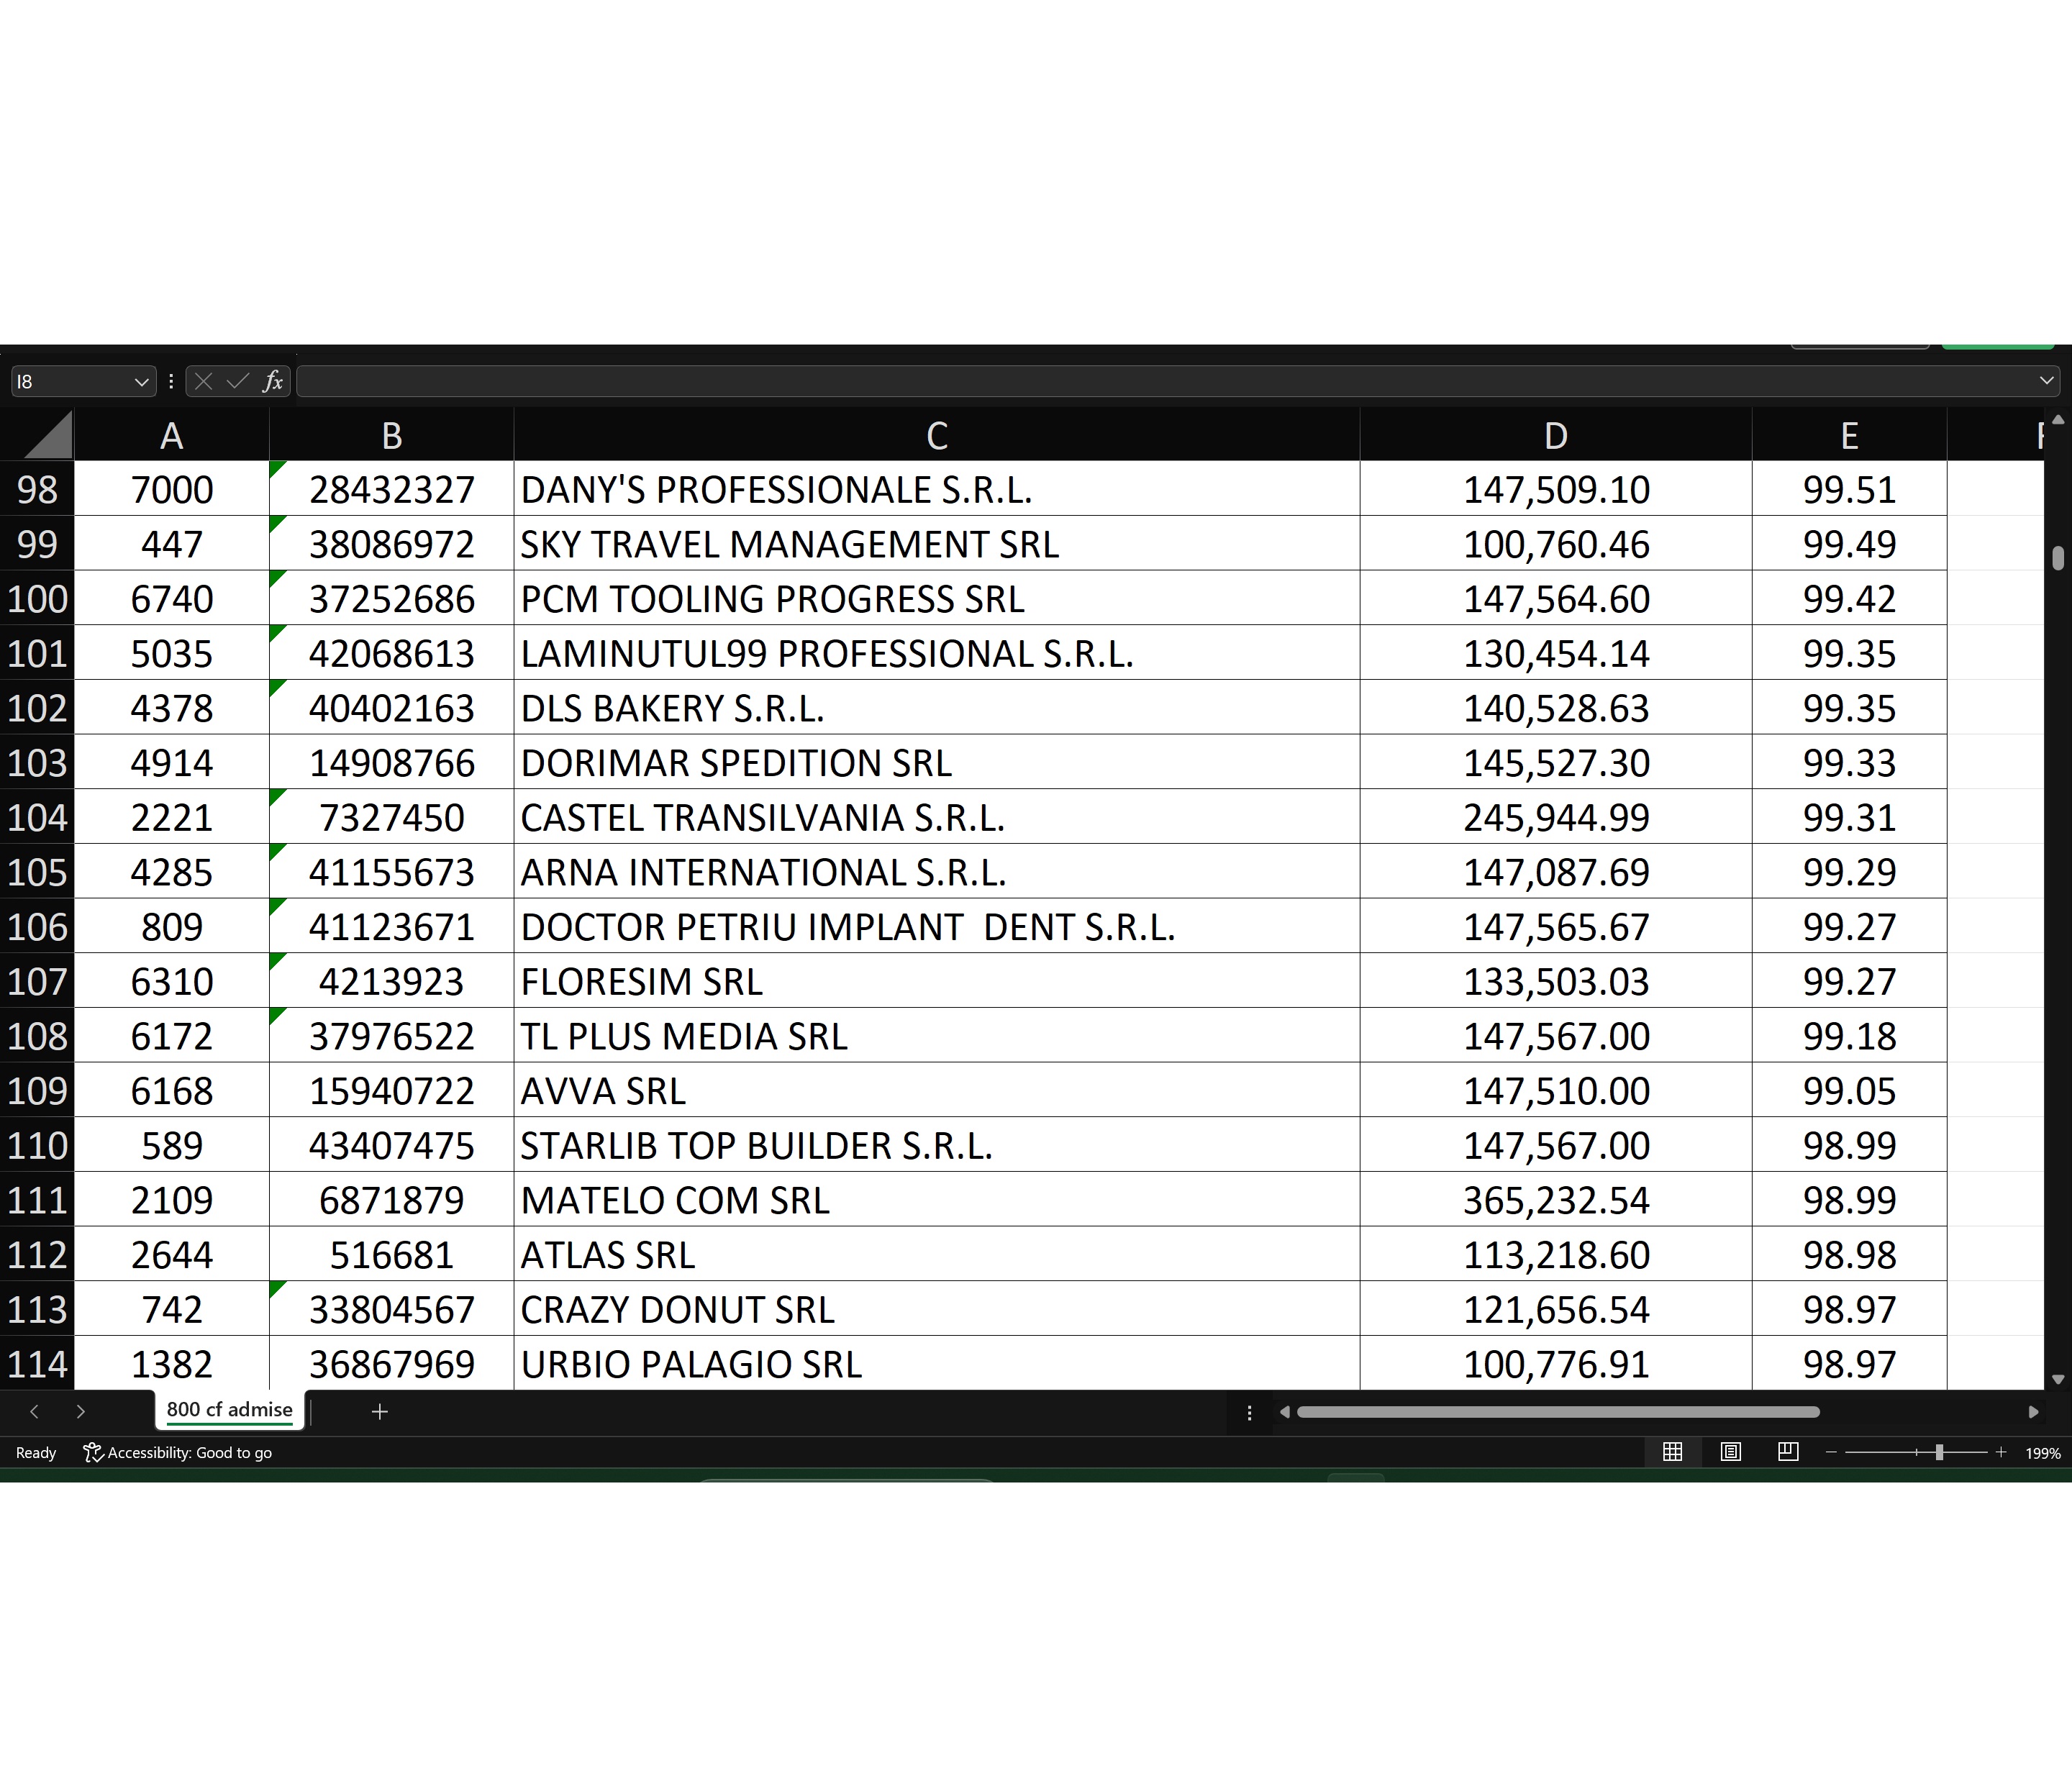Switch to Page Layout view

tap(1730, 1452)
